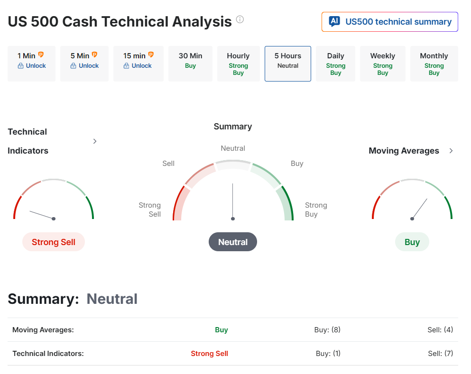This screenshot has height=374, width=471.
Task: Click the lock icon under 1 Min
Action: 20,66
